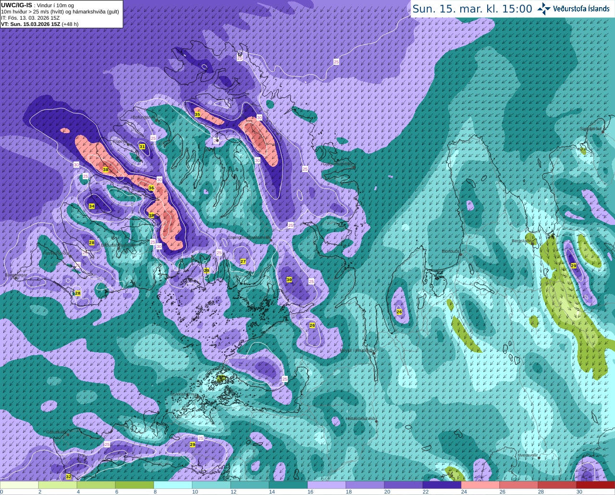The image size is (615, 495).
Task: Select the 'UWC/IG-IS' model title text
Action: click(x=16, y=5)
